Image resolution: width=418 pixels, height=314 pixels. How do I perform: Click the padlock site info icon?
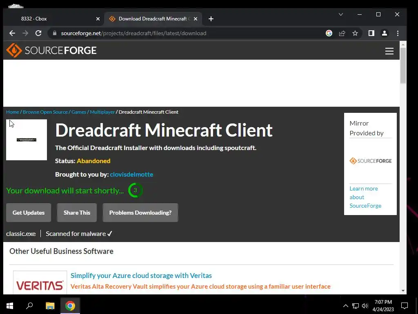pos(55,33)
